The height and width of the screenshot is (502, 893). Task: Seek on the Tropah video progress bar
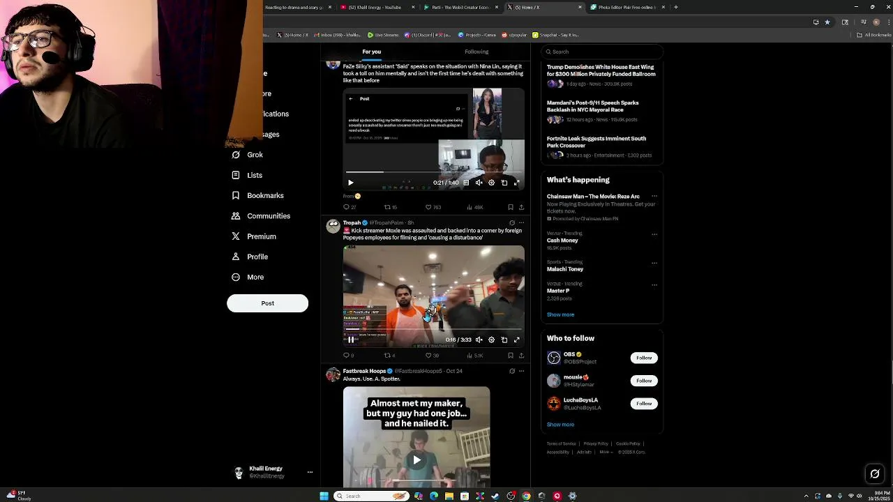pos(433,329)
